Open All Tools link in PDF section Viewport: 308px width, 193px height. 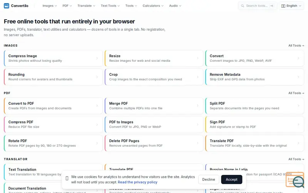[296, 93]
